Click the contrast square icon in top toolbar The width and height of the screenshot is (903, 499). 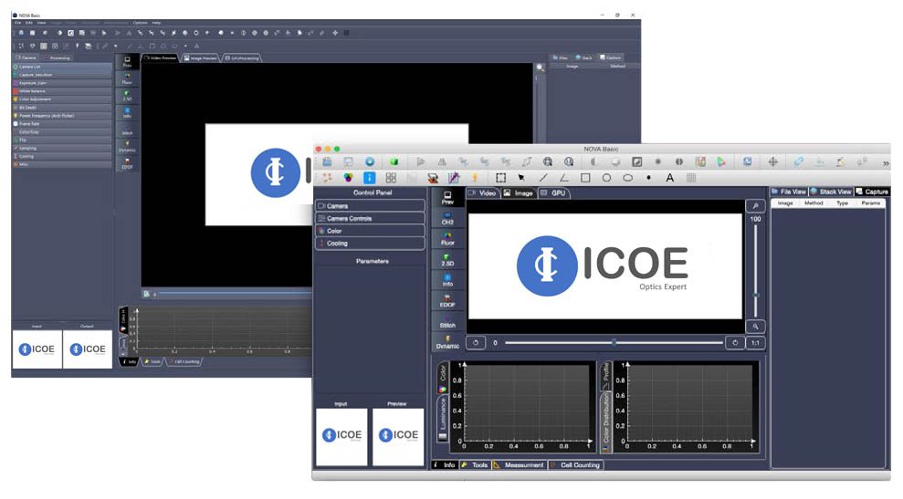[x=637, y=162]
